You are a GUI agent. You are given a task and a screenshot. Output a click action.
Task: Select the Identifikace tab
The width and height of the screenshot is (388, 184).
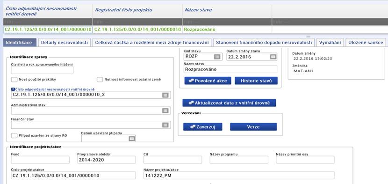point(20,43)
